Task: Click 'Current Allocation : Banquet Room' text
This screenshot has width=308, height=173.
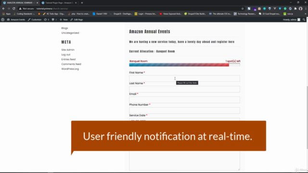Action: (152, 51)
